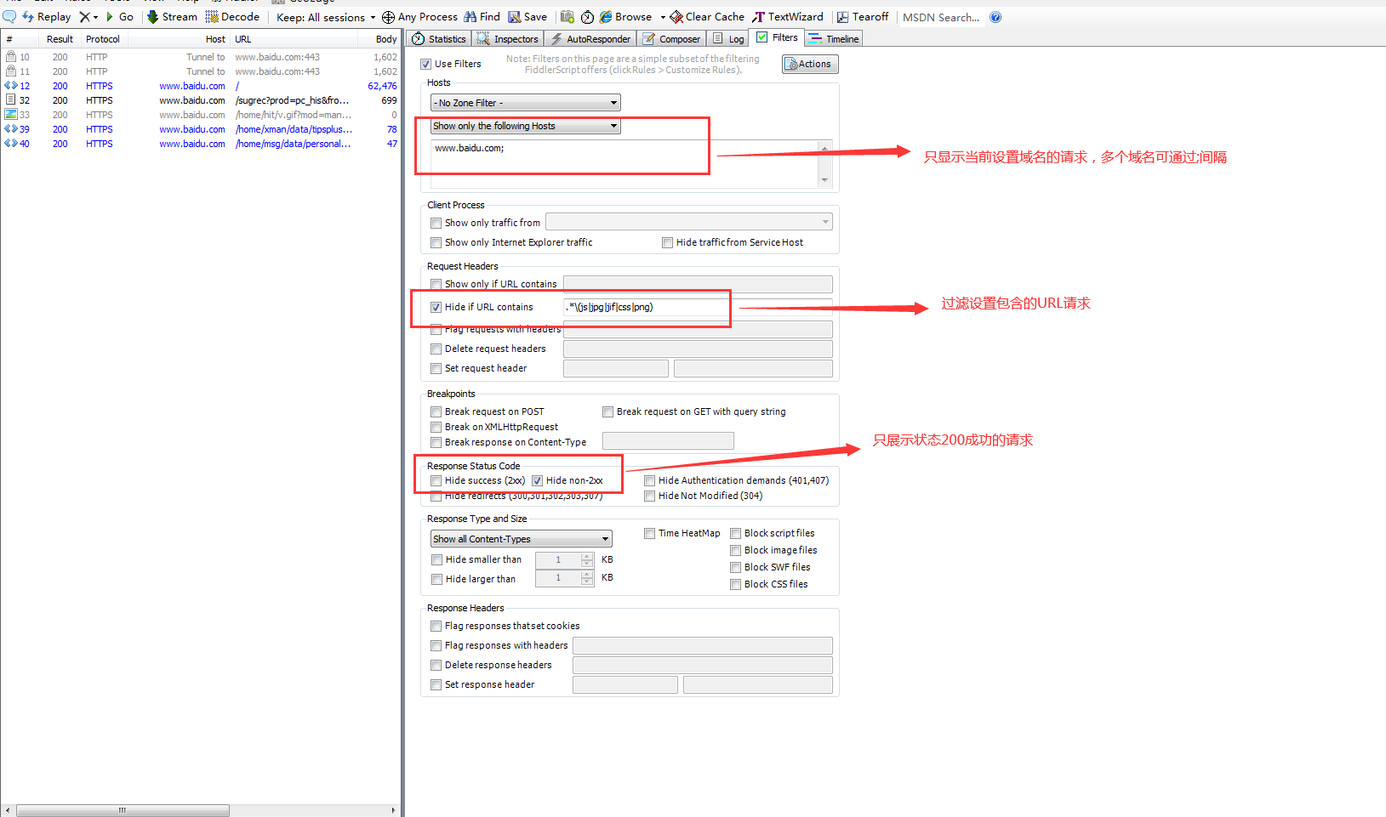
Task: Open the traffic-from process dropdown
Action: 689,222
